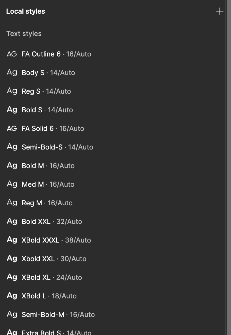Select the Med M text style

click(x=48, y=184)
